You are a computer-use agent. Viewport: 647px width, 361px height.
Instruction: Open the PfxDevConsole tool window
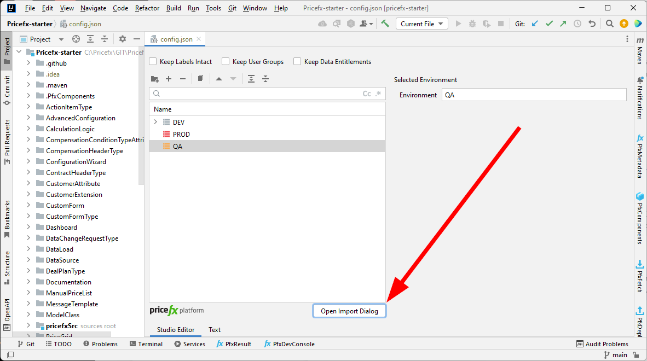coord(289,344)
